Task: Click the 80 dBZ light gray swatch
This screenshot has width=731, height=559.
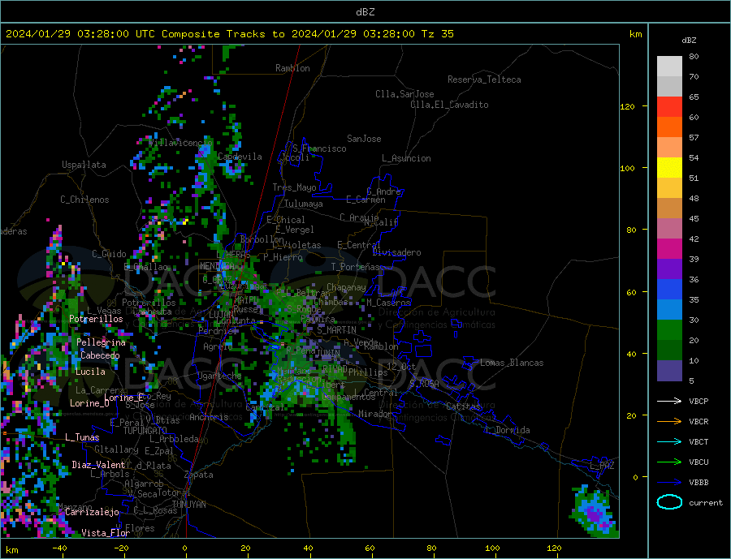Action: coord(669,67)
